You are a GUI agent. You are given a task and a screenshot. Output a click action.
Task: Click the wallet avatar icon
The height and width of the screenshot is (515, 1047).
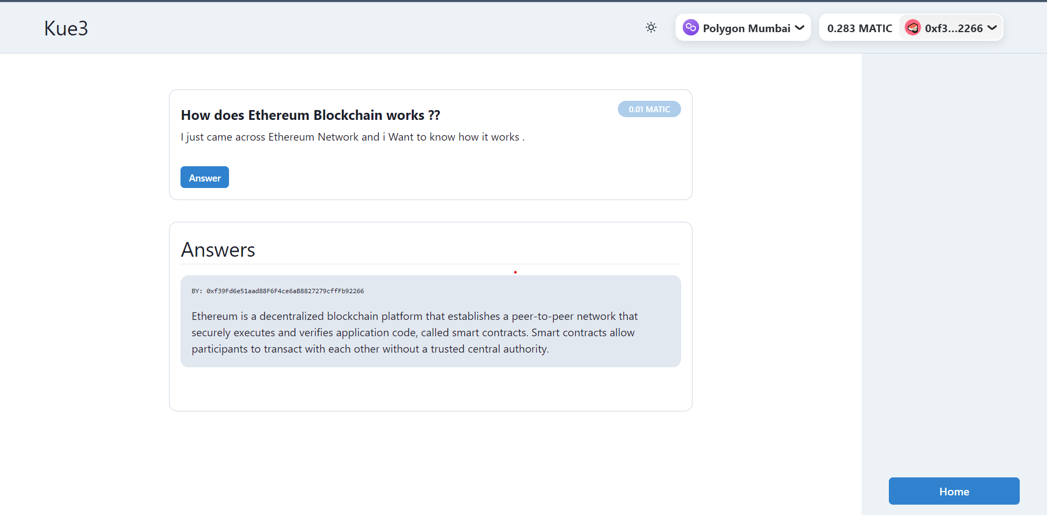(912, 27)
